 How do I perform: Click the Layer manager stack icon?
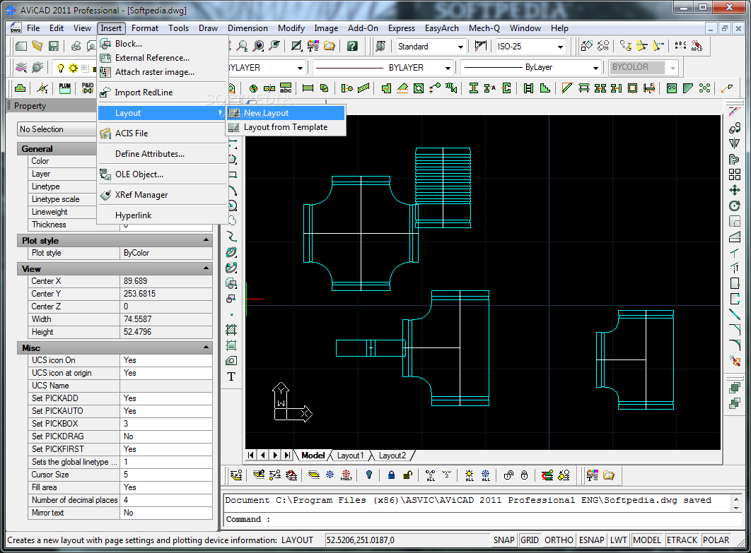21,68
